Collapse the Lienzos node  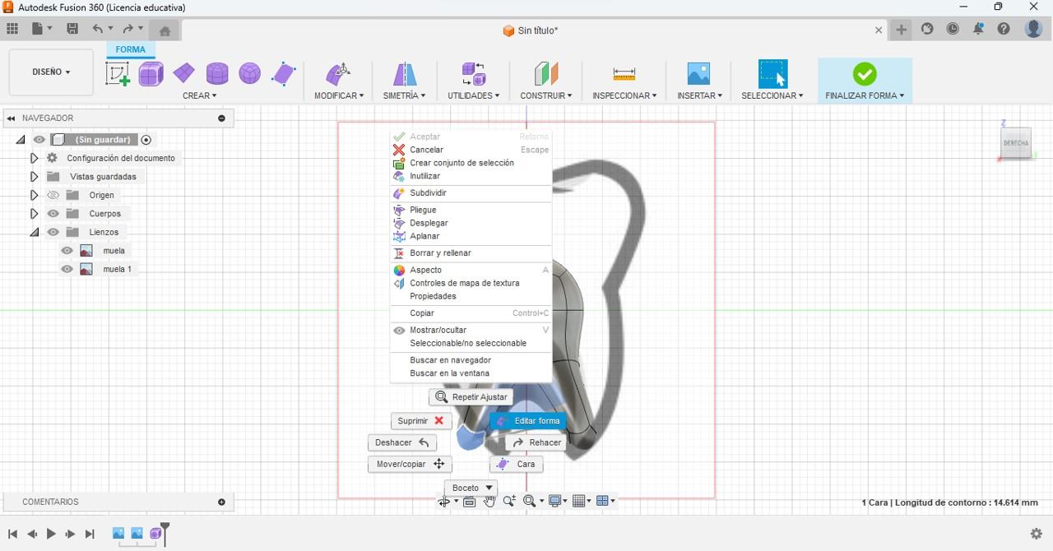34,232
